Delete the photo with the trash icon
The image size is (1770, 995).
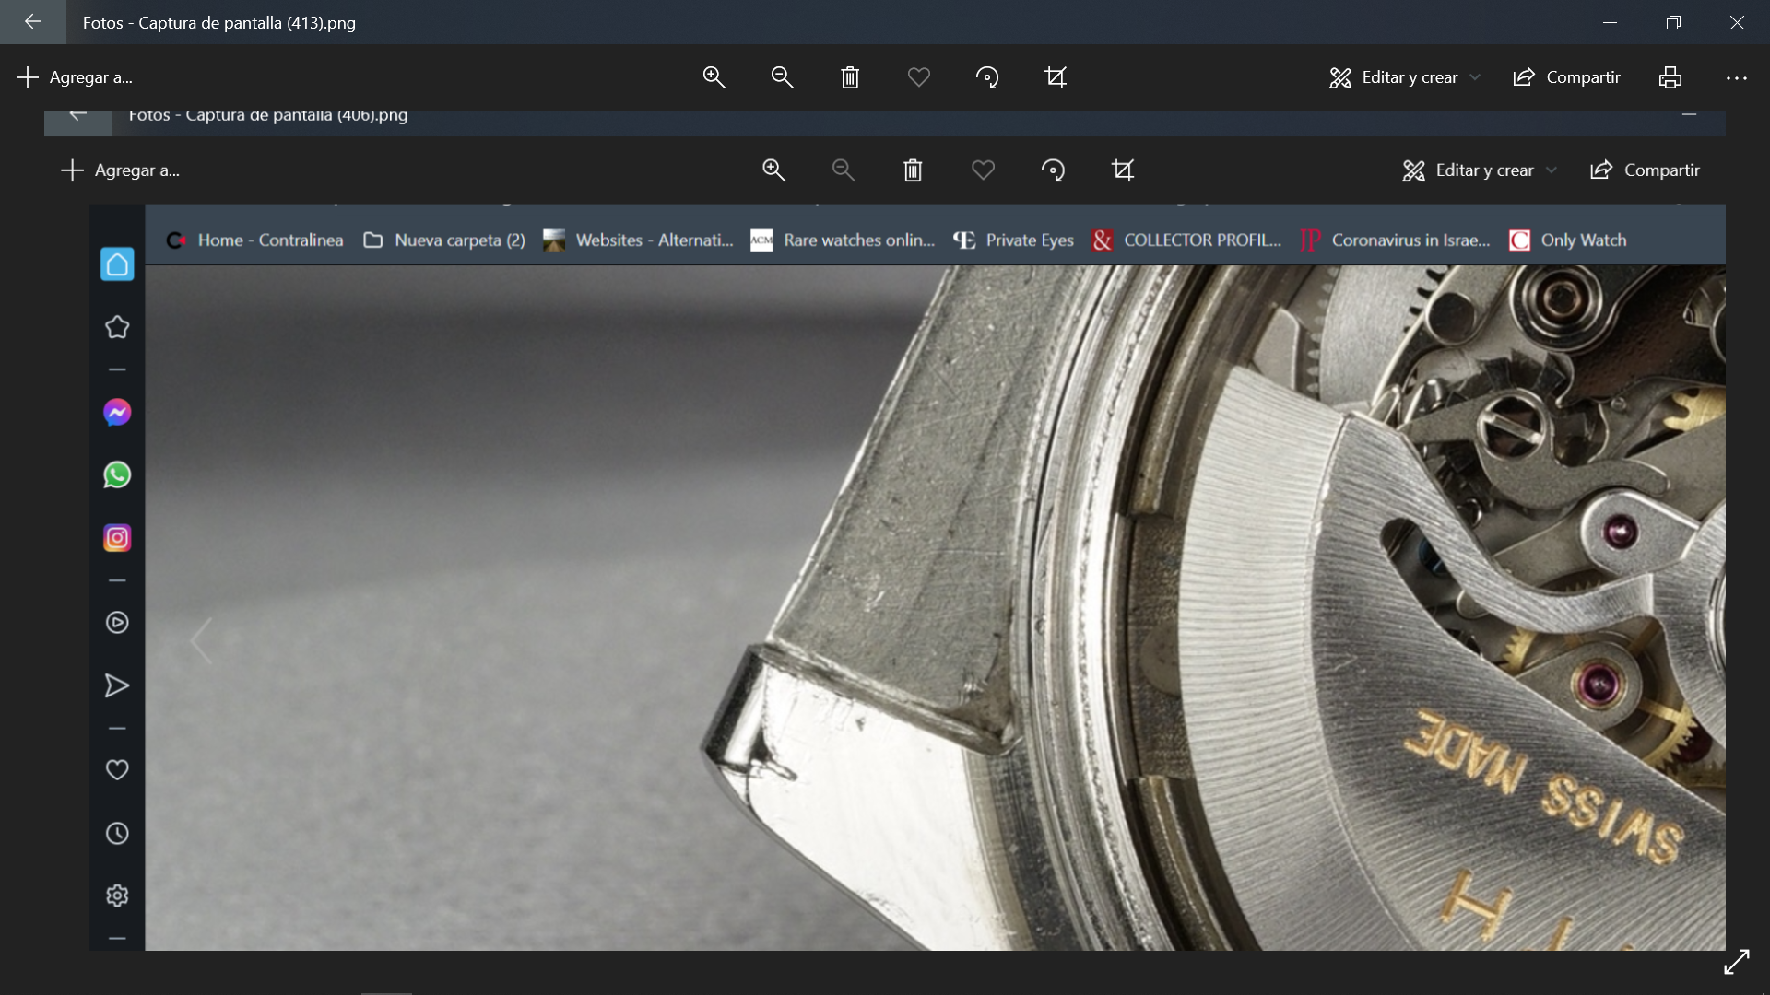coord(850,77)
